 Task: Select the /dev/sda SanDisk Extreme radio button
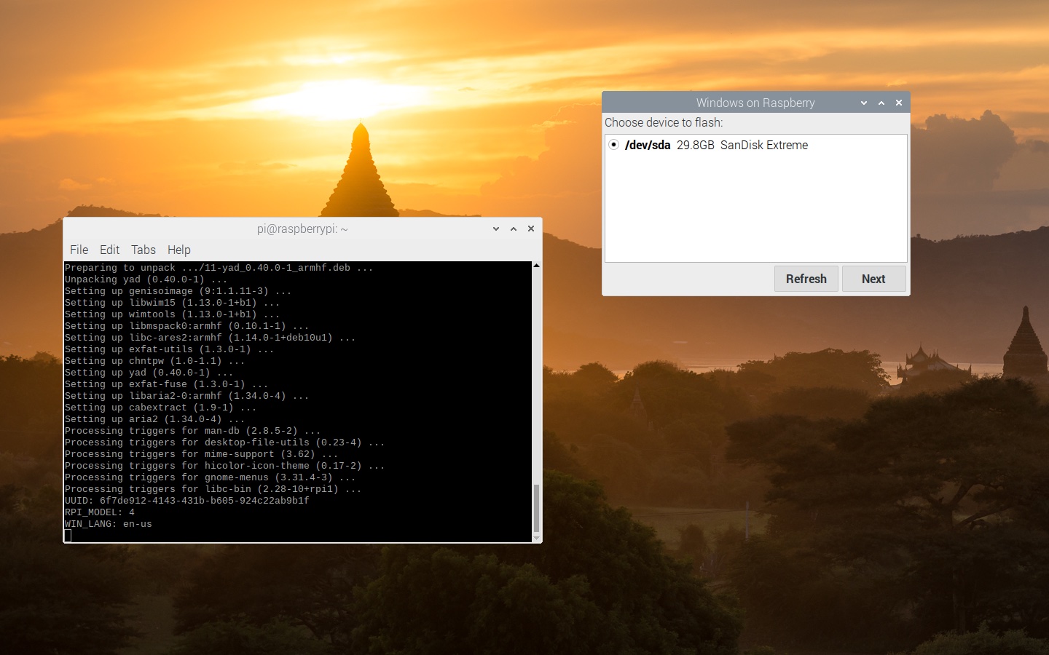tap(614, 145)
